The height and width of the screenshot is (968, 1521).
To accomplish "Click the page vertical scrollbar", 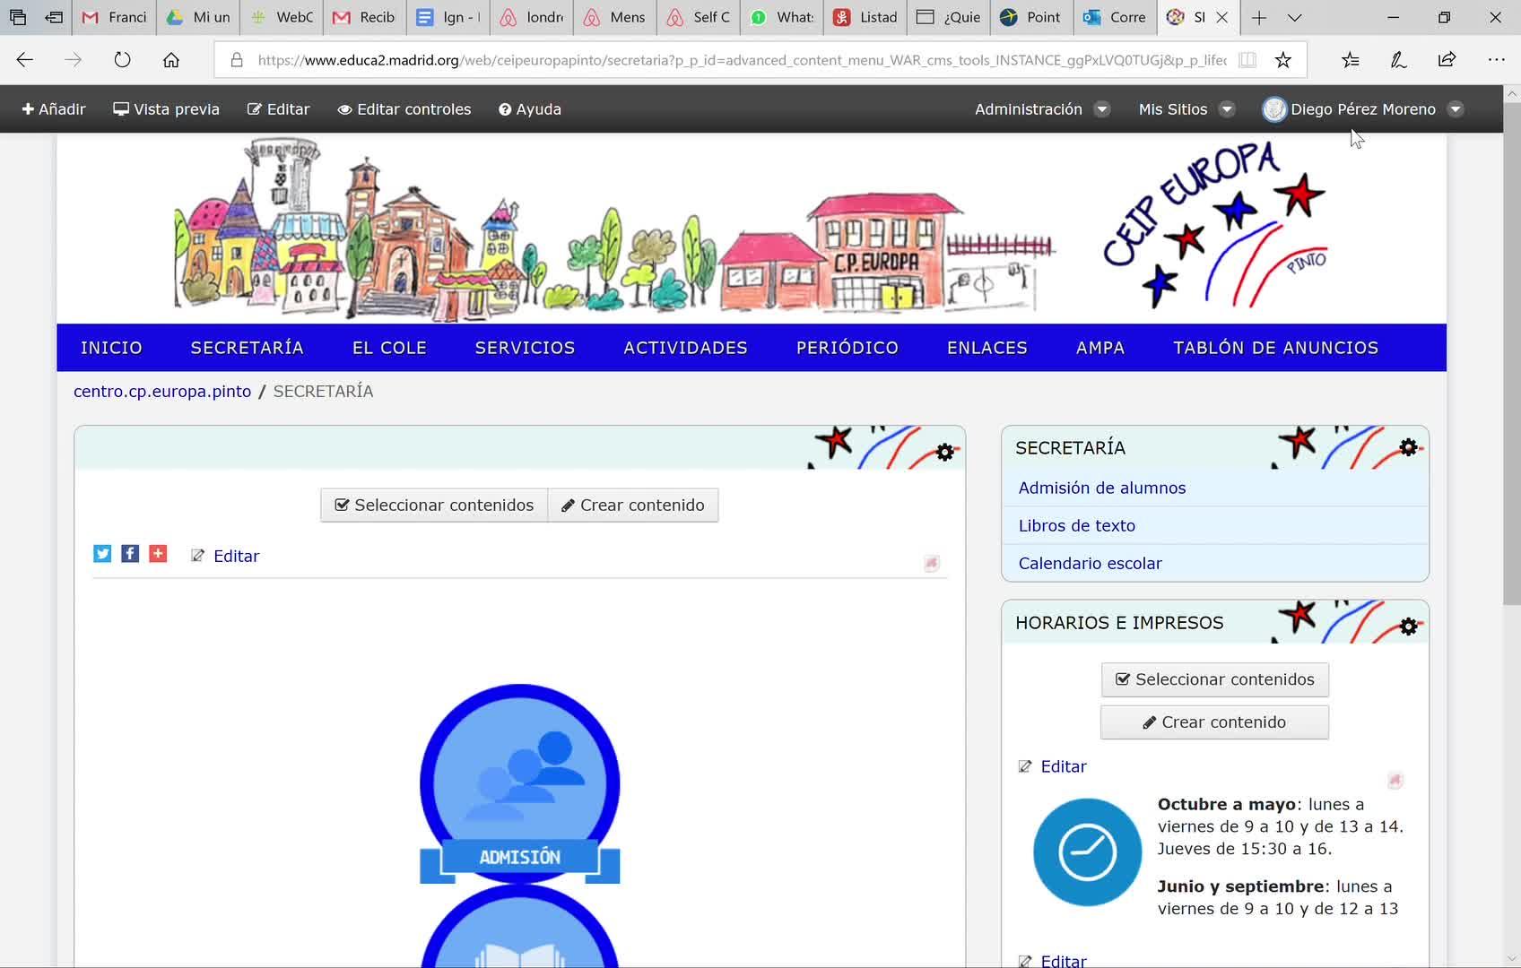I will [x=1512, y=353].
